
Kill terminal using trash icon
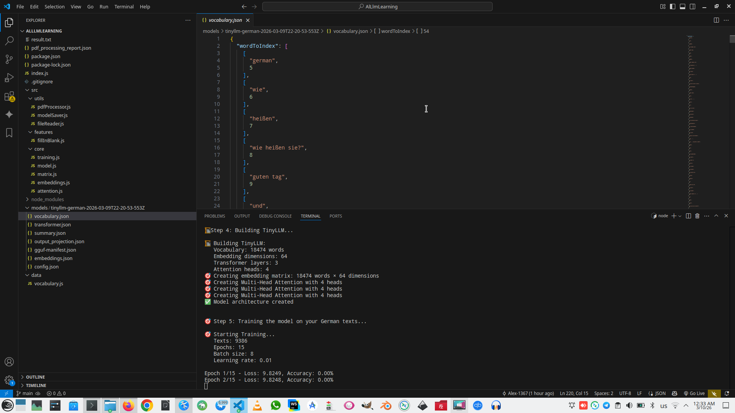pos(697,216)
